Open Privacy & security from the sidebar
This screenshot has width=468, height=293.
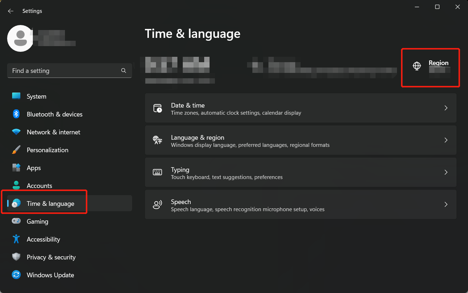51,257
